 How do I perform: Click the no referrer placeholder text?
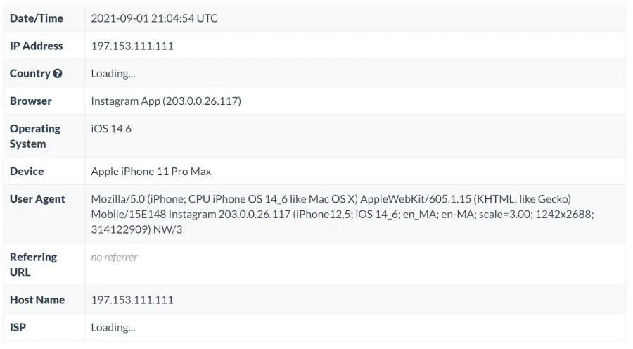pos(114,258)
